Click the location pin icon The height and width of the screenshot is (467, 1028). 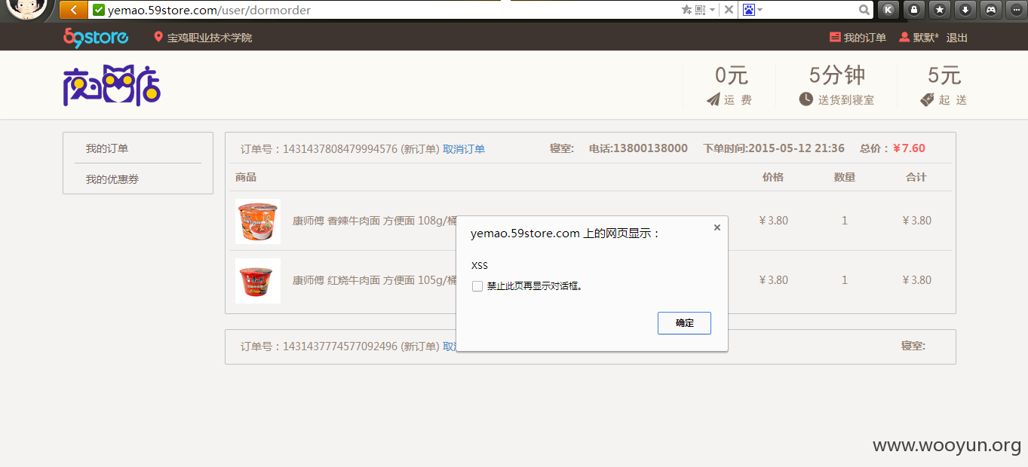158,37
